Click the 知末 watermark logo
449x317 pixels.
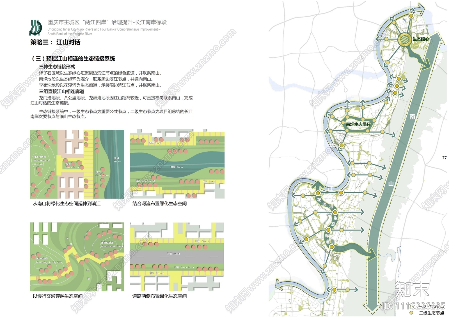412,289
